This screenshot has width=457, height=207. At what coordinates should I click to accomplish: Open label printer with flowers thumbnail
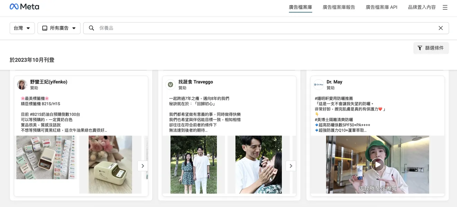click(110, 164)
